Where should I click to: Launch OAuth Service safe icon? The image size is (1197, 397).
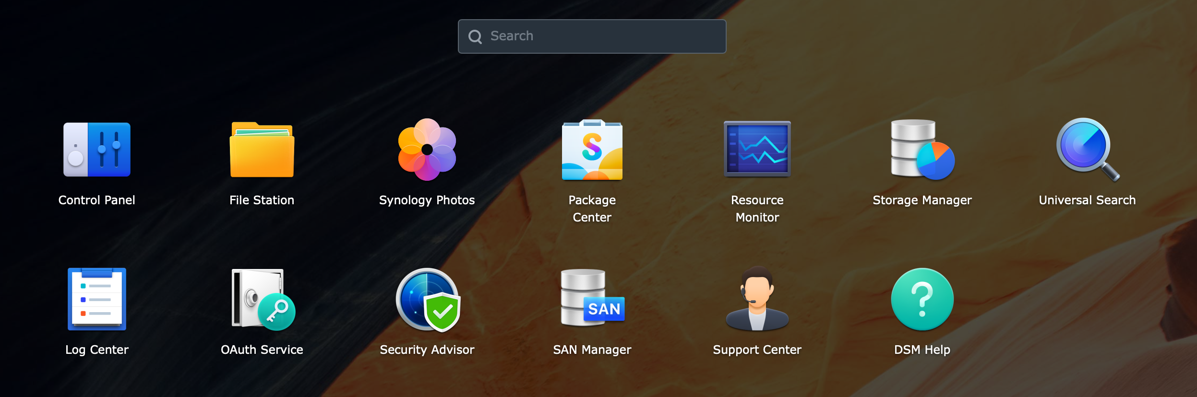(x=263, y=299)
